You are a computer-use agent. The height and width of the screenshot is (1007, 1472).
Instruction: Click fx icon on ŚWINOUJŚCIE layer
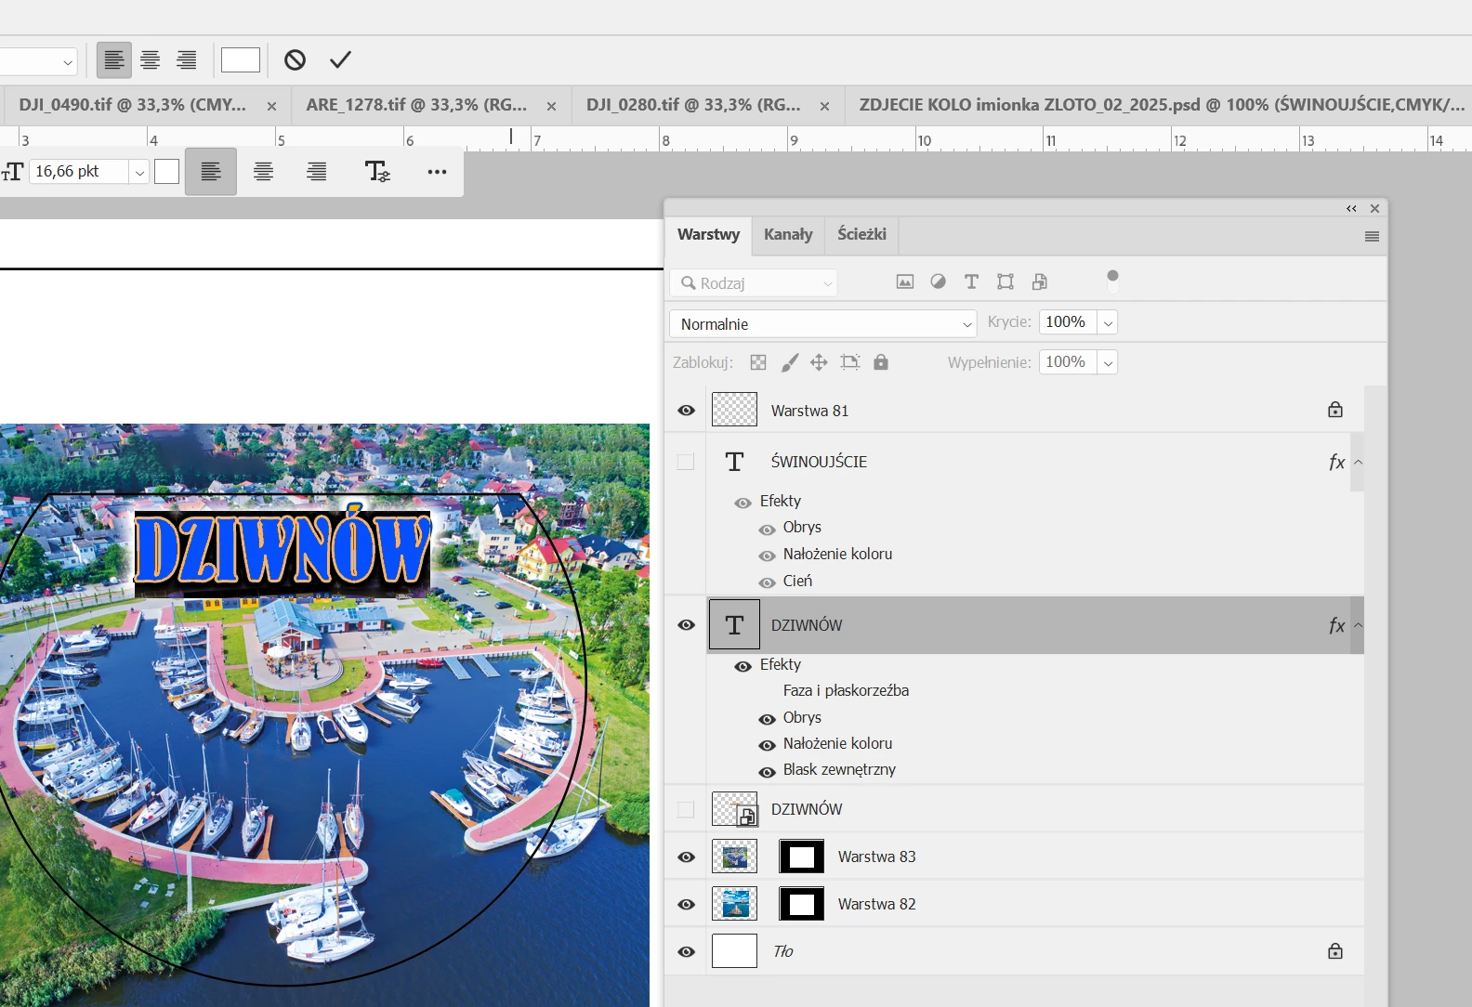[x=1336, y=462]
